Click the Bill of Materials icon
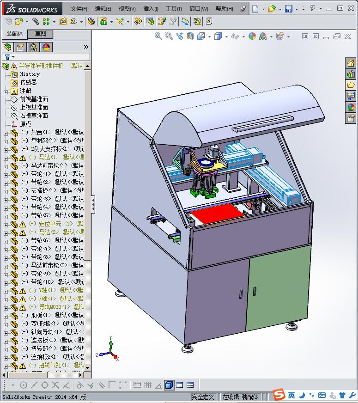The image size is (358, 403). pos(150,21)
